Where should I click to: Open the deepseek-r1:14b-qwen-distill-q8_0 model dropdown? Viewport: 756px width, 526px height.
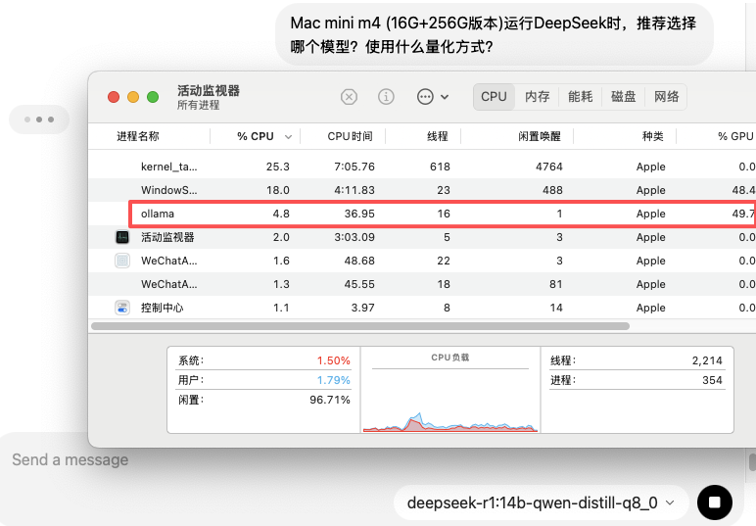[x=541, y=502]
